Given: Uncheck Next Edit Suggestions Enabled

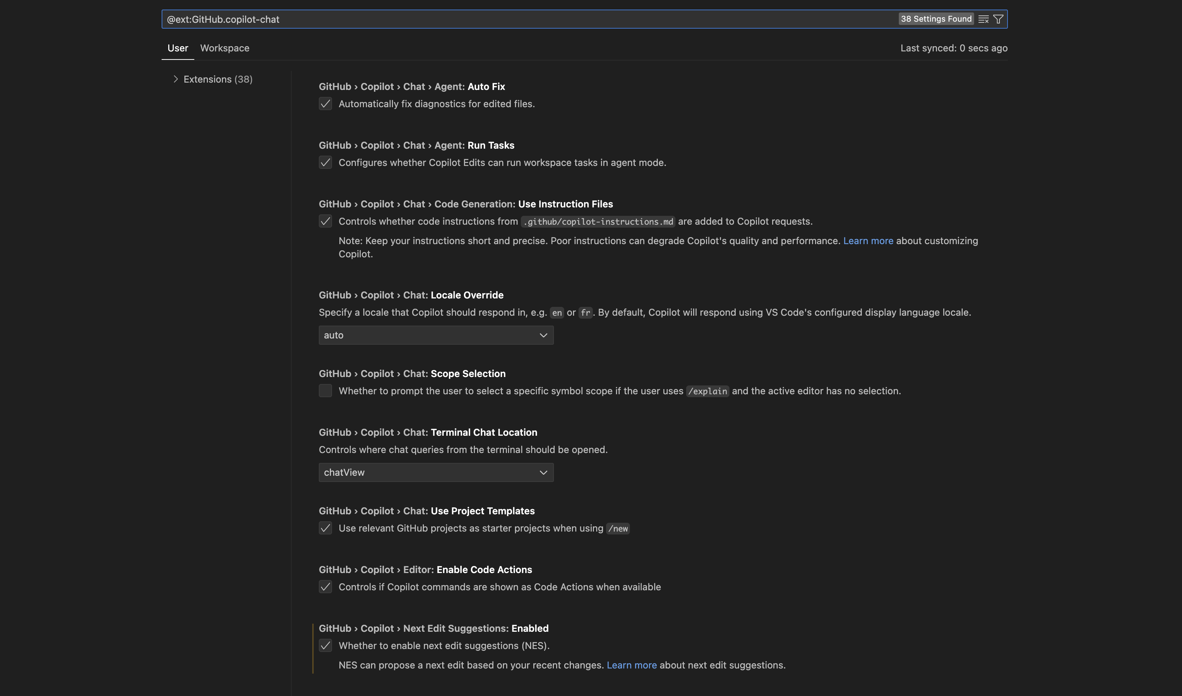Looking at the screenshot, I should pyautogui.click(x=325, y=645).
